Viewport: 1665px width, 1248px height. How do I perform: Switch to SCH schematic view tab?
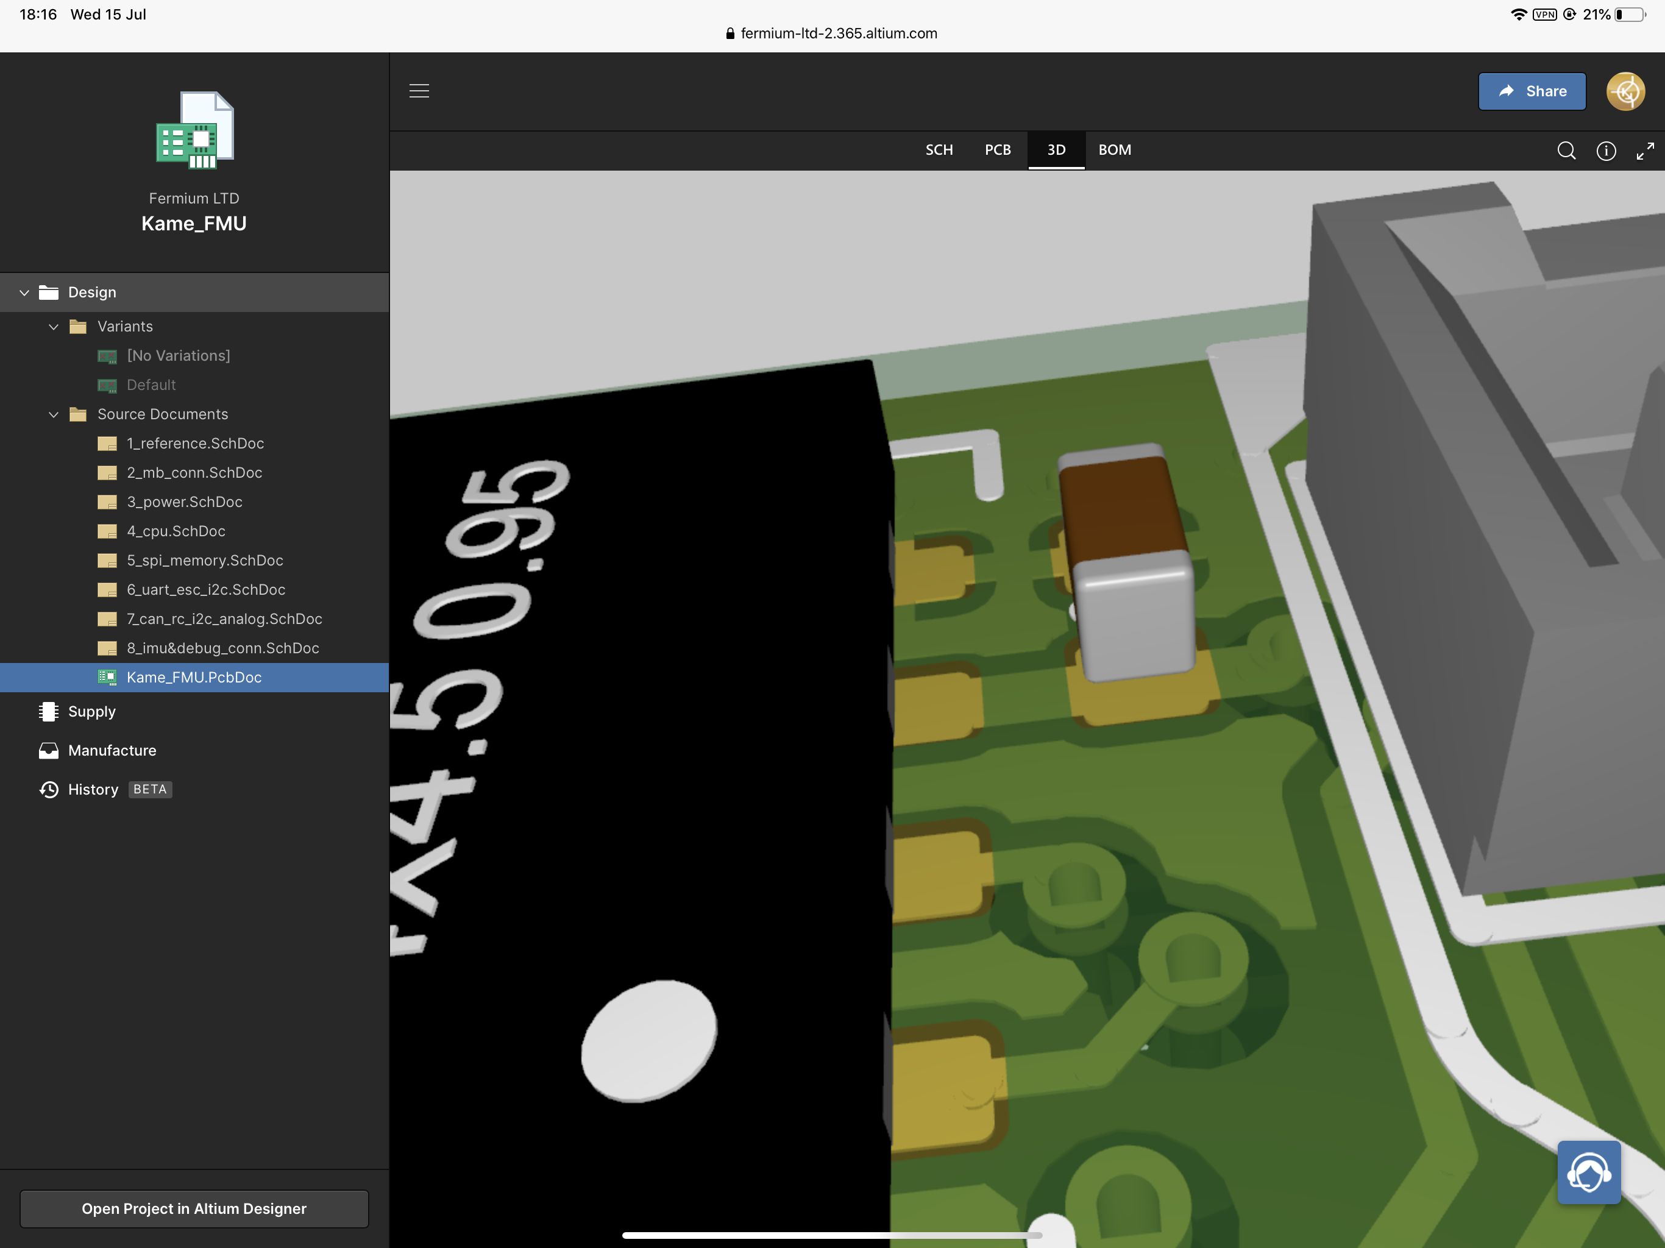coord(939,148)
